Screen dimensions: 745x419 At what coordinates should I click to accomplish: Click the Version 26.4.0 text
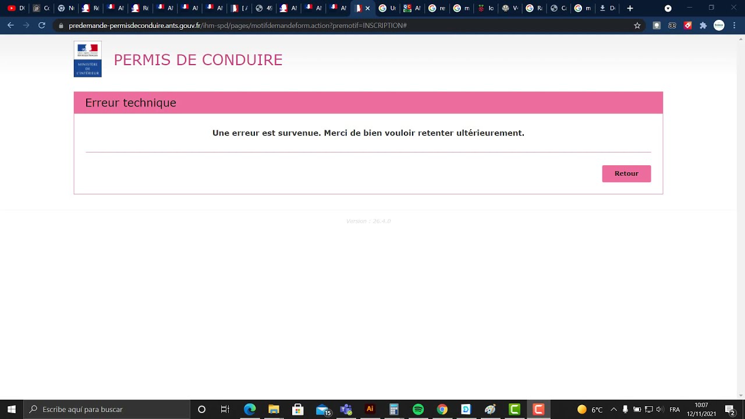click(x=368, y=221)
